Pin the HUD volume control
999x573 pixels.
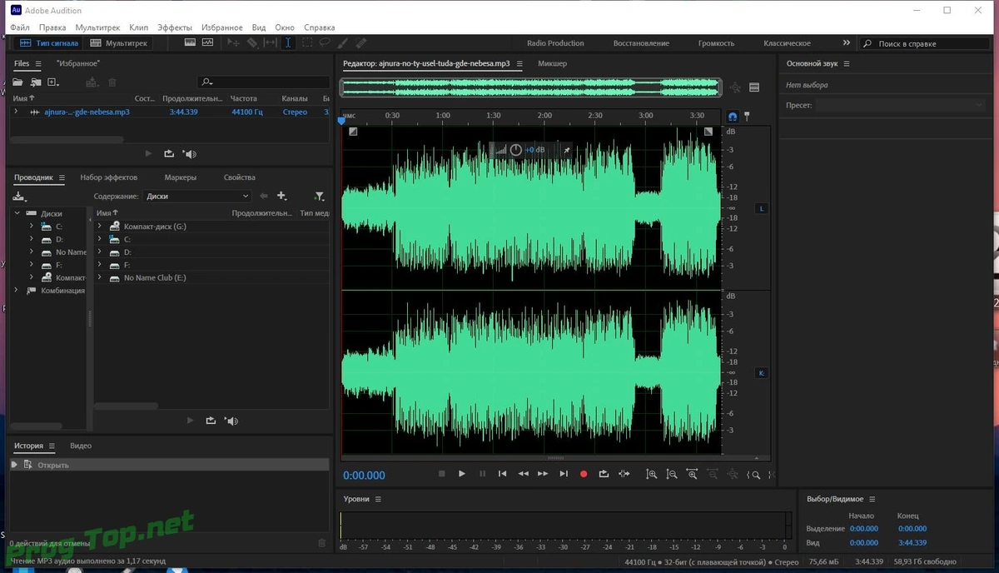pyautogui.click(x=567, y=150)
